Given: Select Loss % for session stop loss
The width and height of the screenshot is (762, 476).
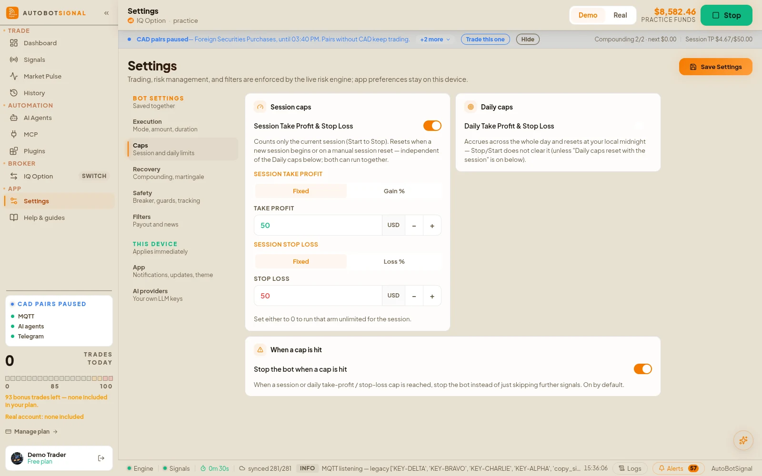Looking at the screenshot, I should (x=394, y=261).
